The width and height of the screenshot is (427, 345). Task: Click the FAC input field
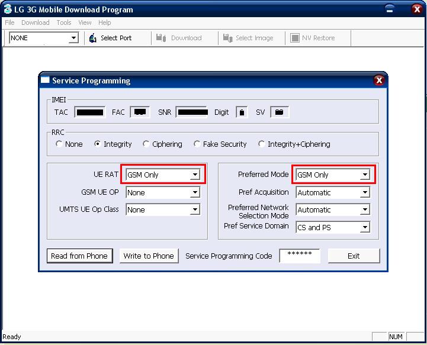click(x=140, y=112)
